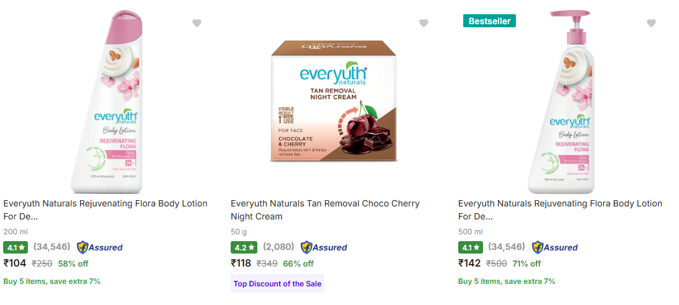Wishlist the 200 ml Rejuvenating Flora lotion
679x305 pixels.
pos(197,24)
